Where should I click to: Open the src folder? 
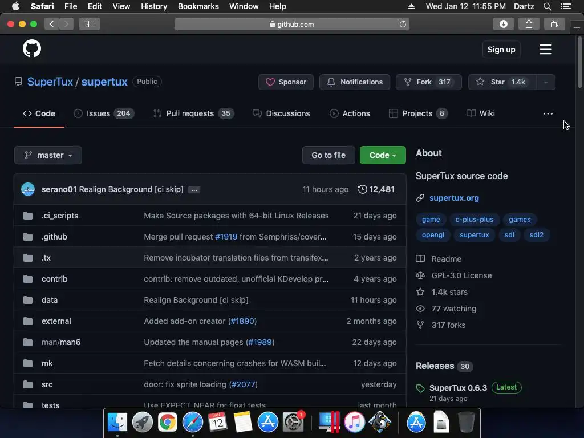47,384
